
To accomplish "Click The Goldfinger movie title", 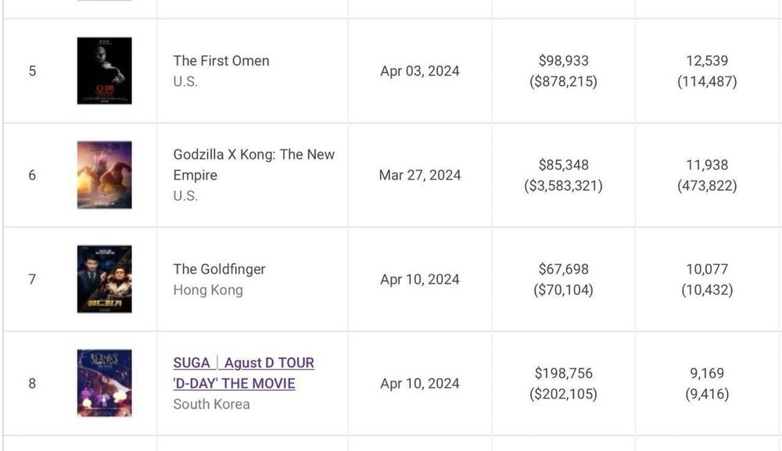I will 219,269.
